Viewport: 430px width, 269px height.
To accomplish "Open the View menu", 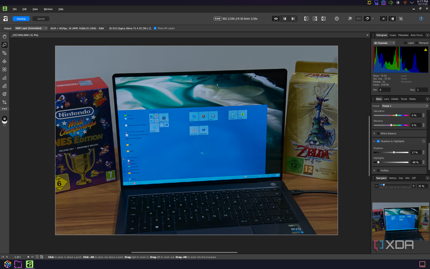I will pos(35,9).
